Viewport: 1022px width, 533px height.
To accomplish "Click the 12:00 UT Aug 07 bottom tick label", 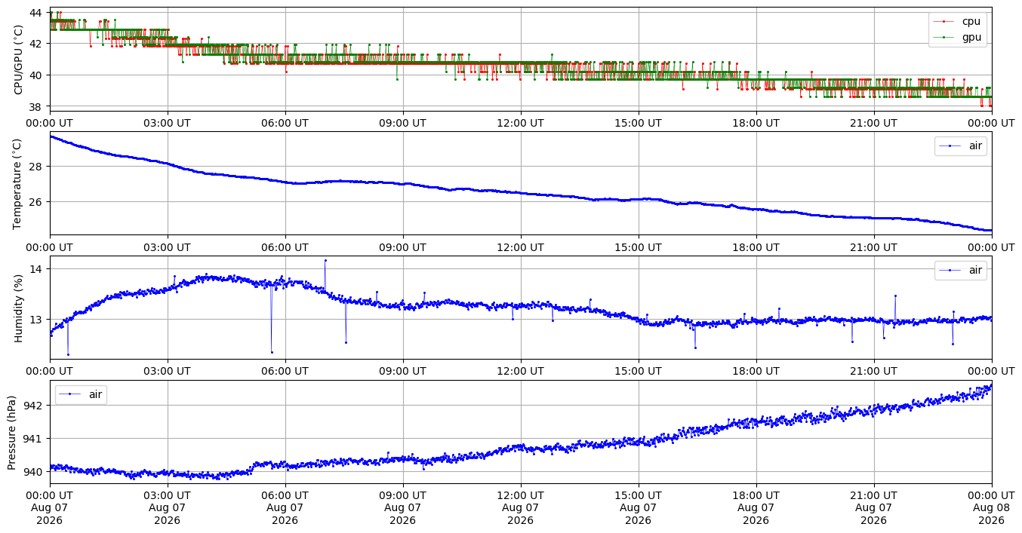I will coord(520,509).
